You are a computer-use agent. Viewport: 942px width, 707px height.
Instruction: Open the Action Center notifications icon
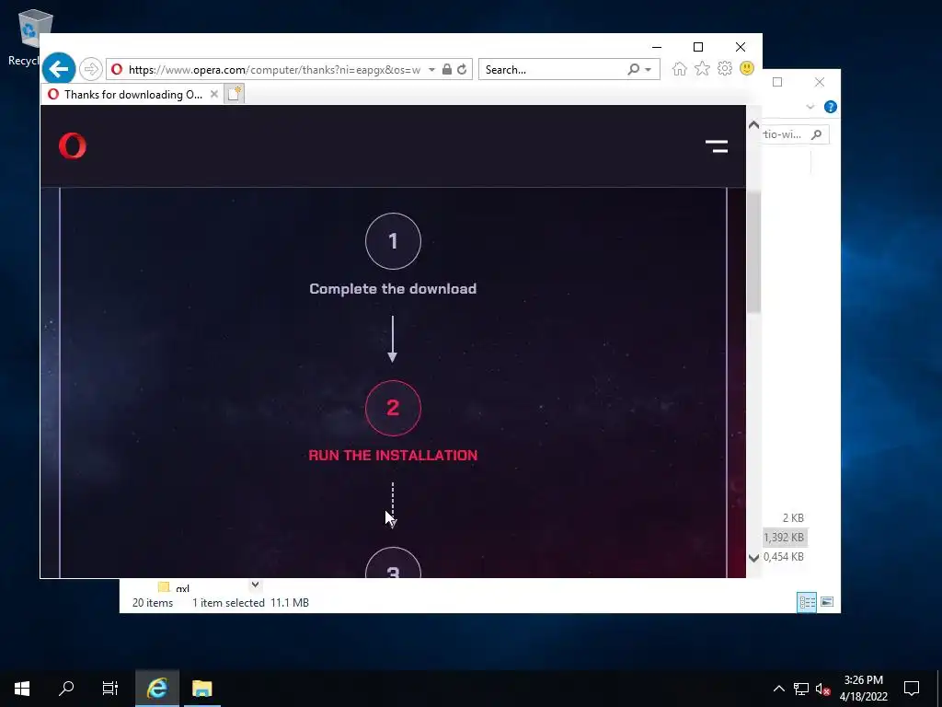(912, 689)
